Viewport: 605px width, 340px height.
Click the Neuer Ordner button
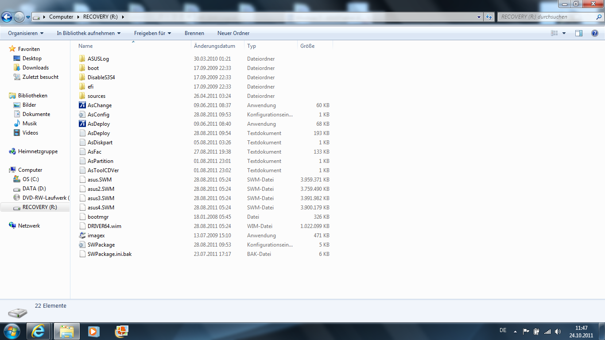[233, 33]
